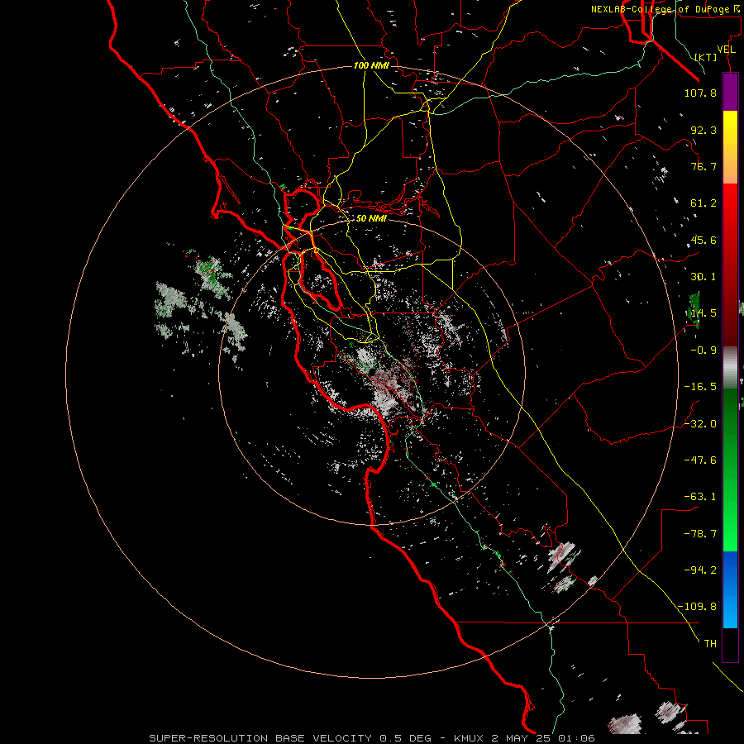The height and width of the screenshot is (744, 744).
Task: Click the 100 NMI range ring label
Action: [x=371, y=65]
